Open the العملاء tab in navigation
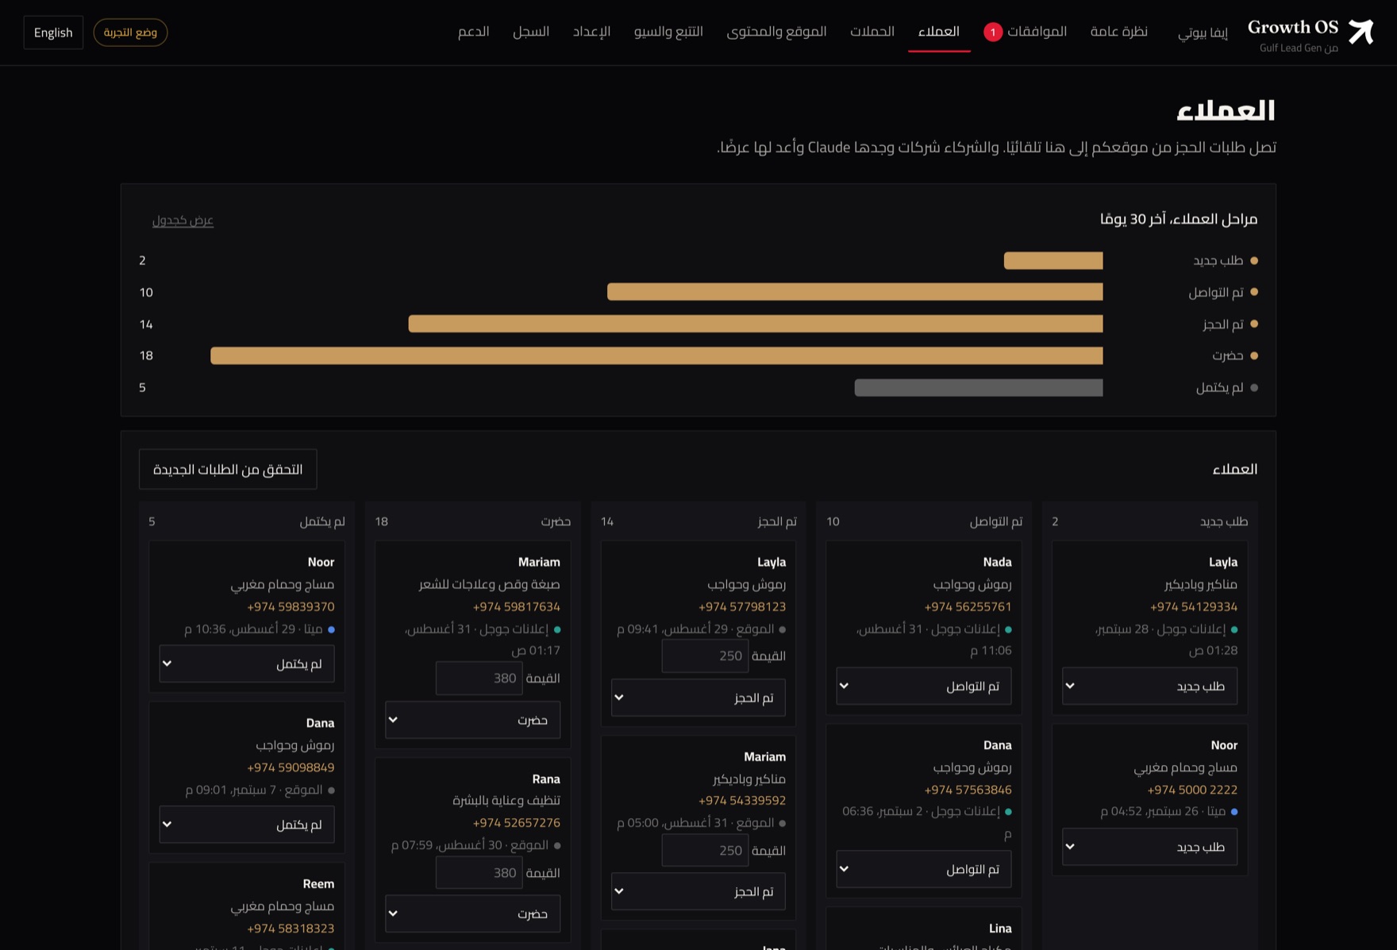The width and height of the screenshot is (1397, 950). click(x=939, y=32)
